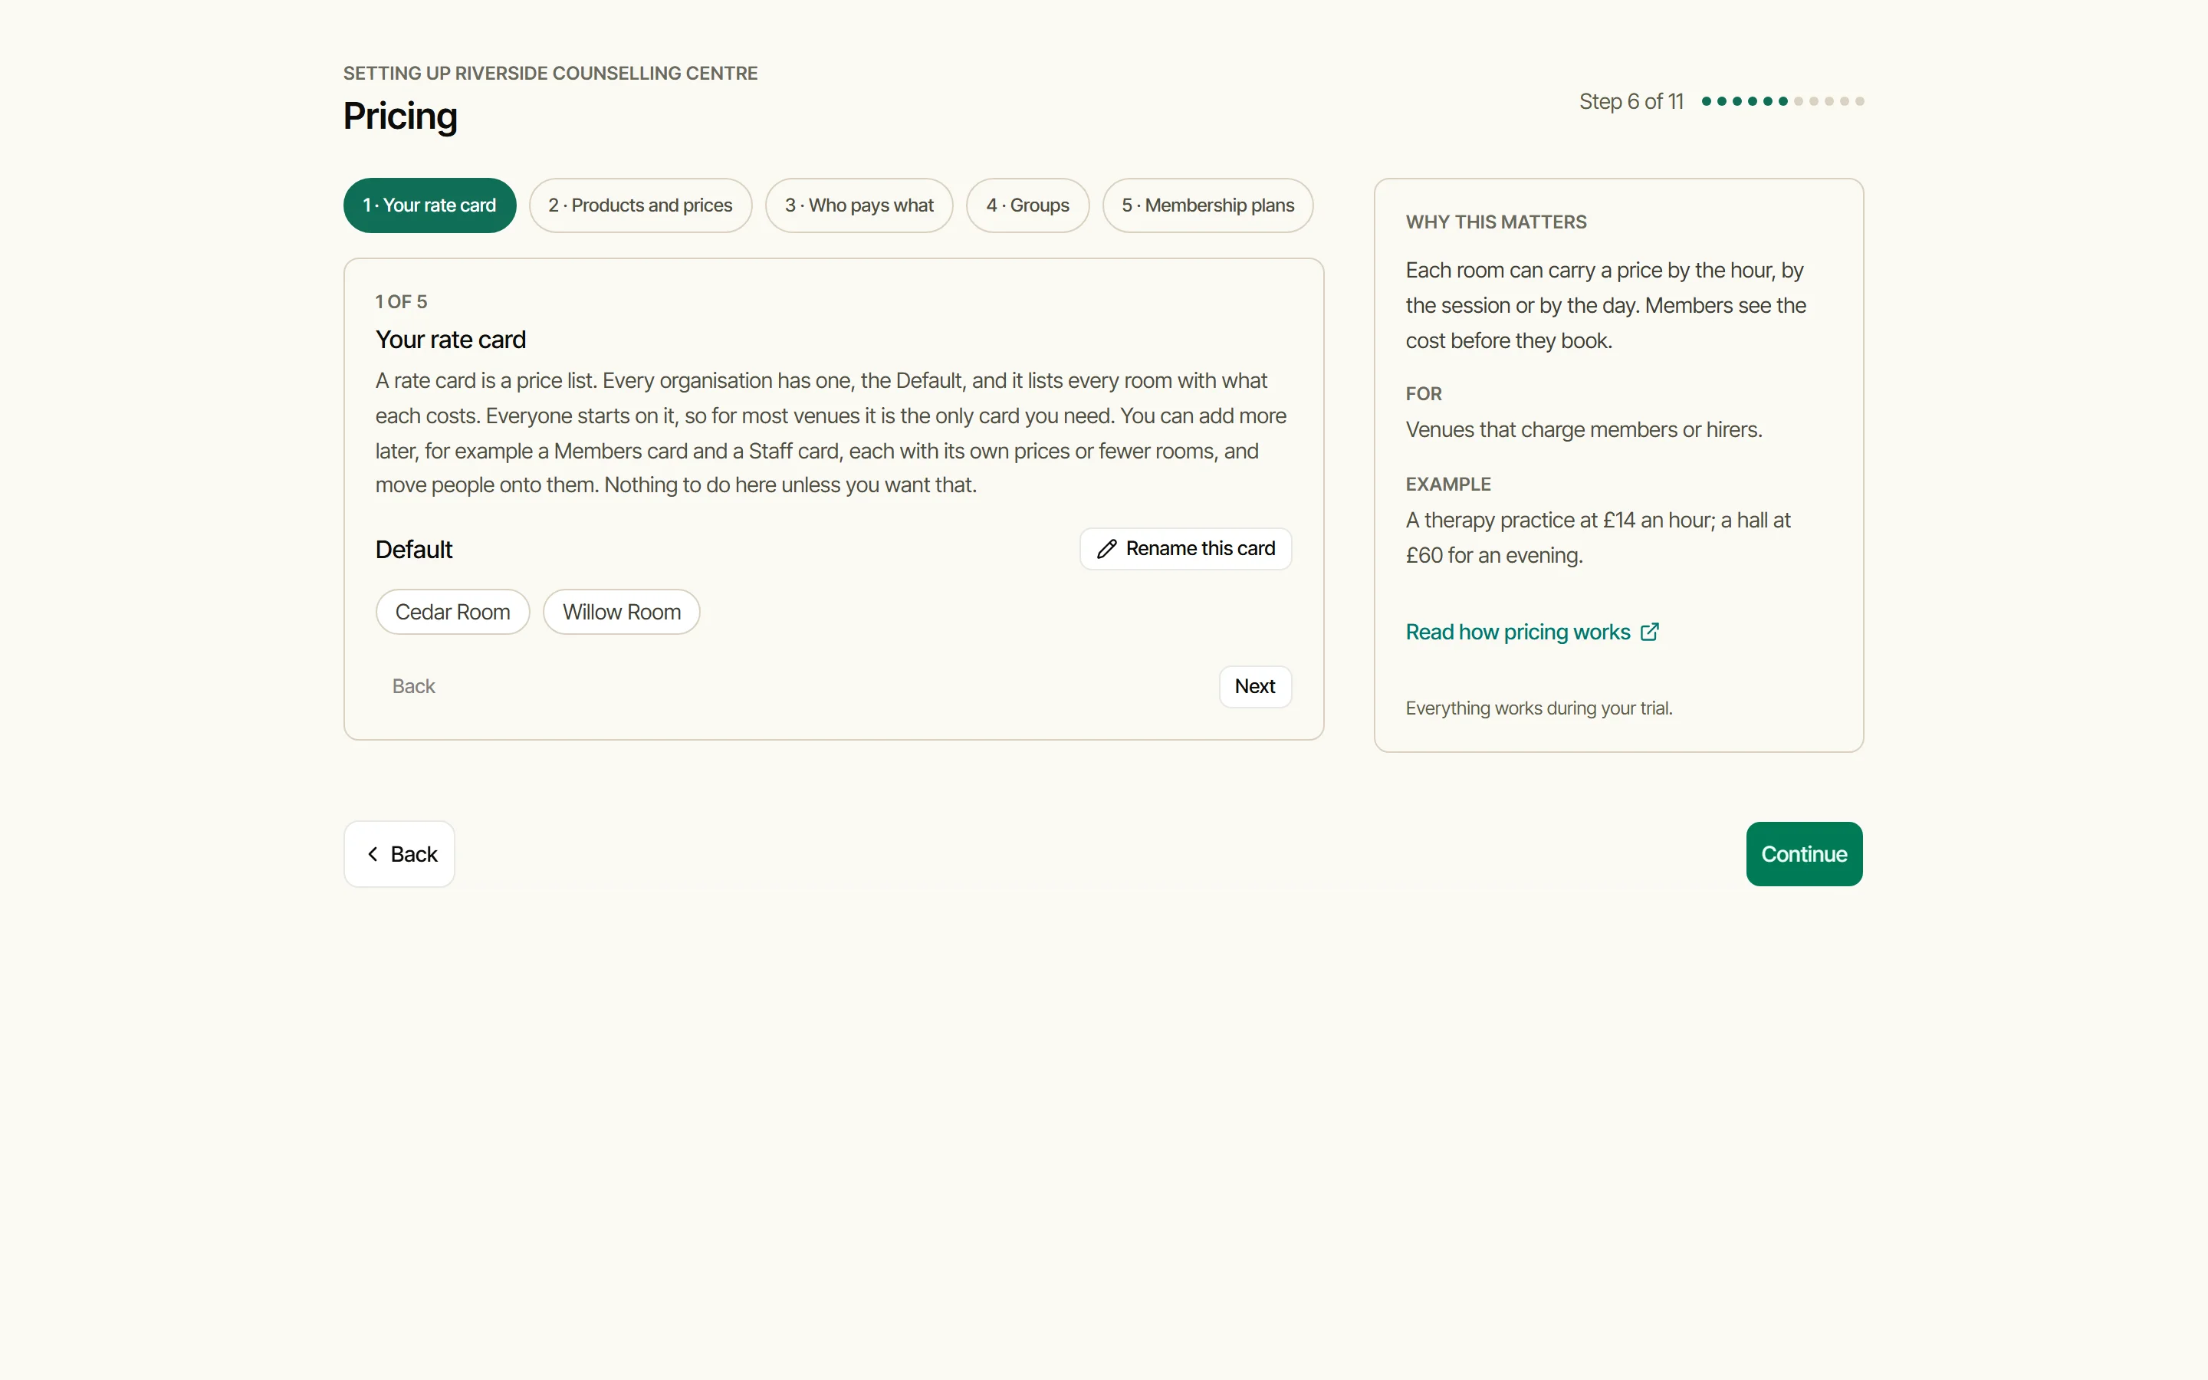Select the Groups tab
This screenshot has width=2208, height=1380.
[1027, 205]
